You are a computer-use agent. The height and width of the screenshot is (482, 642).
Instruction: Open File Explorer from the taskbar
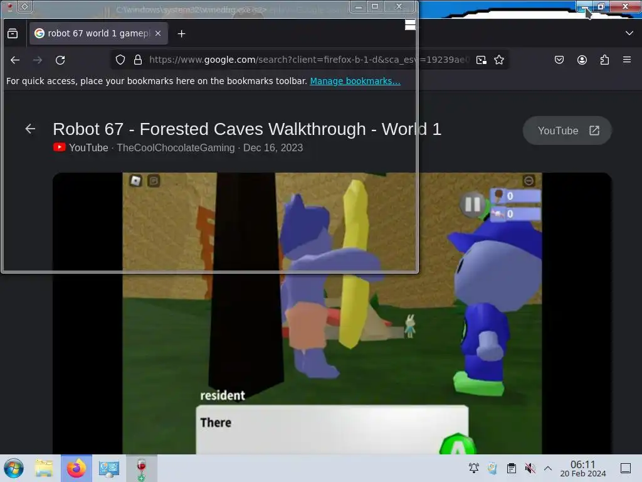tap(44, 468)
